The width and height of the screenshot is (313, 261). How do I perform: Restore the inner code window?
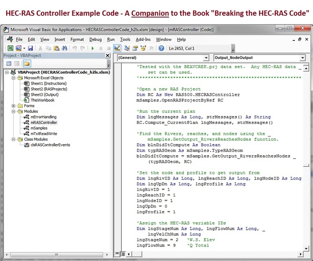point(300,39)
